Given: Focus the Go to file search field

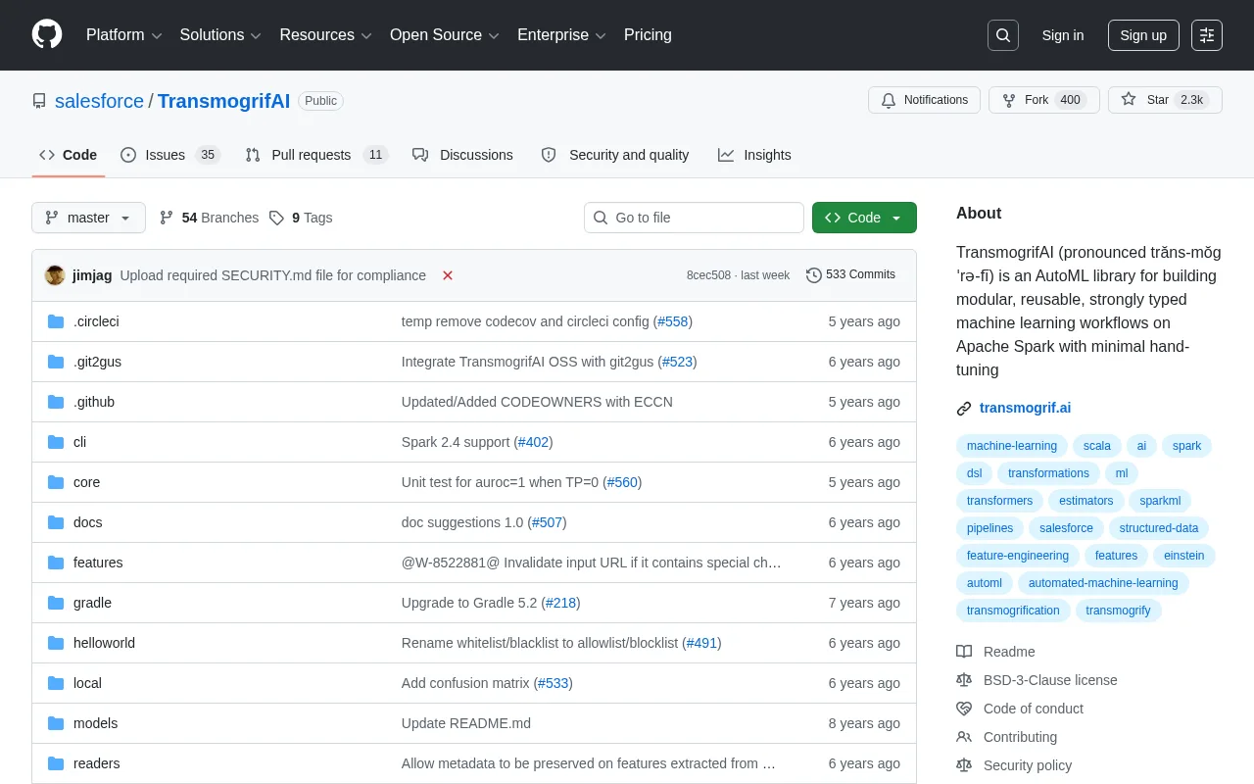Looking at the screenshot, I should (694, 218).
